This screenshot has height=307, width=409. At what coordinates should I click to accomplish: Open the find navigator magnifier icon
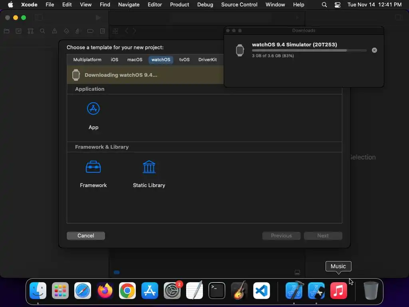[x=42, y=31]
